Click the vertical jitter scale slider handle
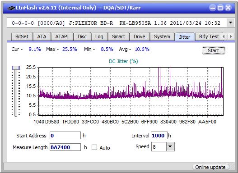238x173 pixels. [x=16, y=68]
